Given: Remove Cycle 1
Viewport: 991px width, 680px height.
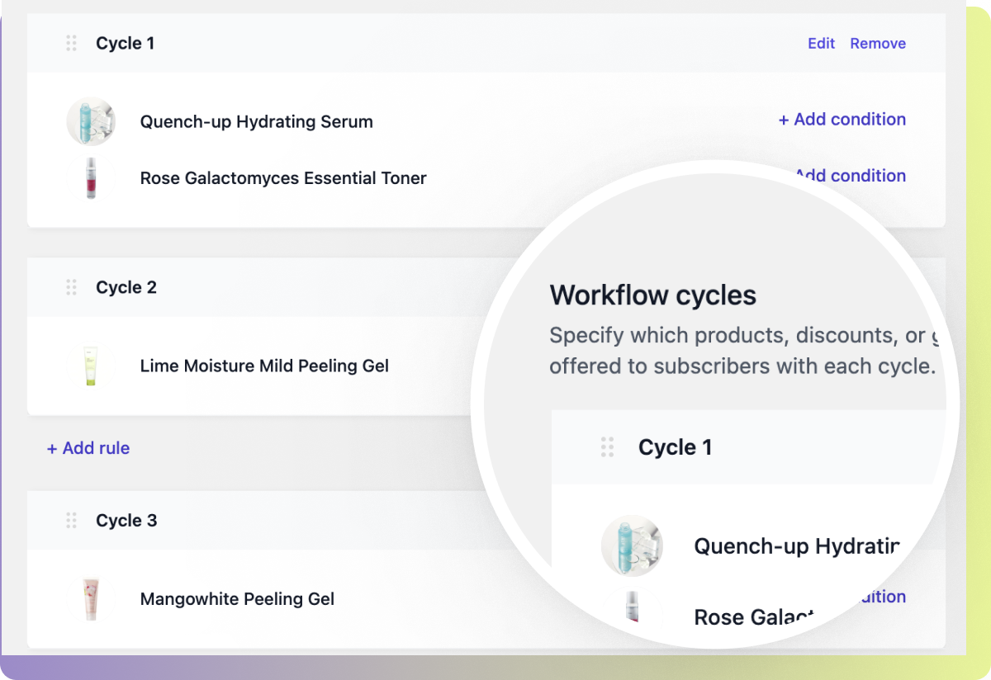Looking at the screenshot, I should point(877,43).
